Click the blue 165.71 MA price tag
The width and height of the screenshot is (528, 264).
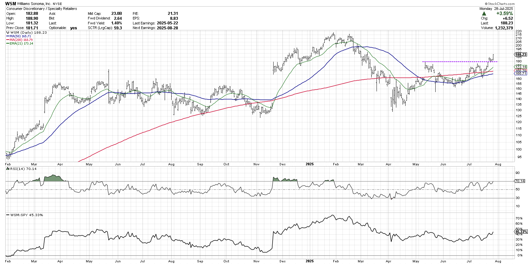521,74
